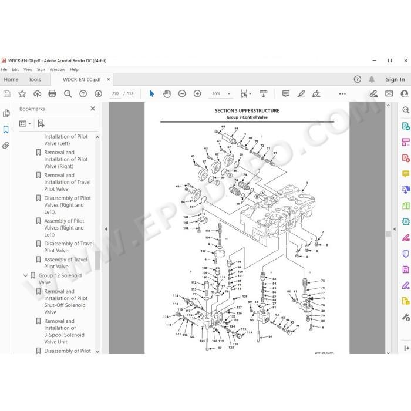Screen dimensions: 411x411
Task: Open bookmarks options dropdown
Action: (25, 123)
